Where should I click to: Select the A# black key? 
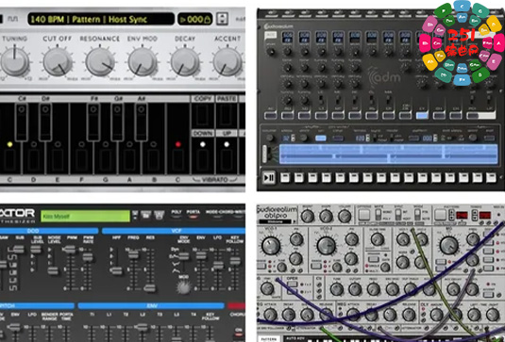[141, 122]
